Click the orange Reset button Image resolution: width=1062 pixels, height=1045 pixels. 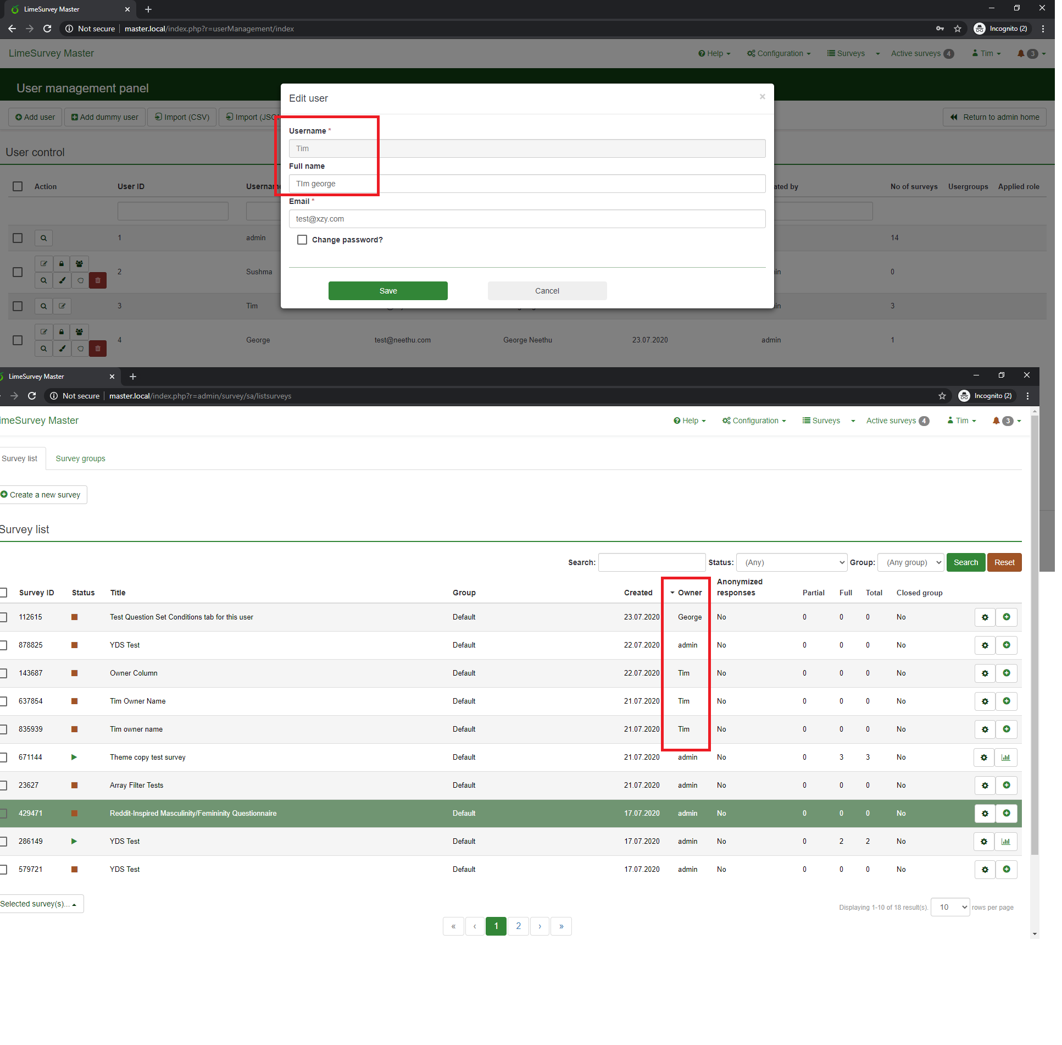(1004, 562)
